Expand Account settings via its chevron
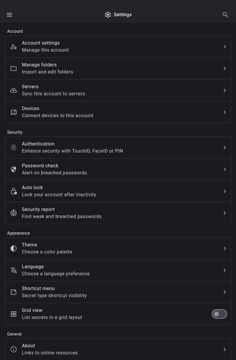Image resolution: width=236 pixels, height=360 pixels. click(225, 47)
